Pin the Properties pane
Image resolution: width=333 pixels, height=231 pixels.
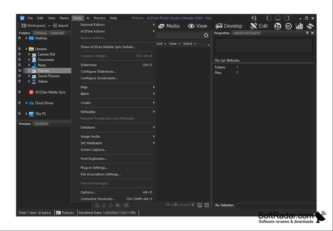coord(307,33)
